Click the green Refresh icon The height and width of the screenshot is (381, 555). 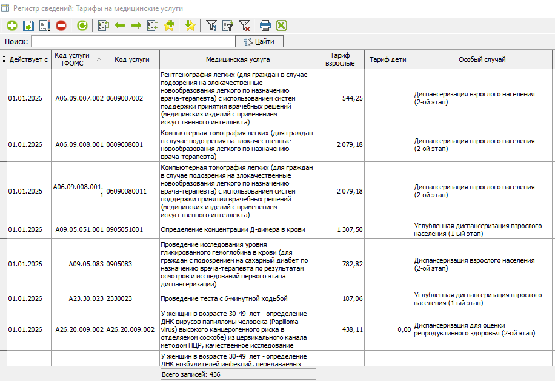coord(82,25)
